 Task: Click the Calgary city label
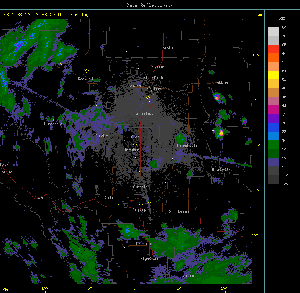pyautogui.click(x=139, y=210)
